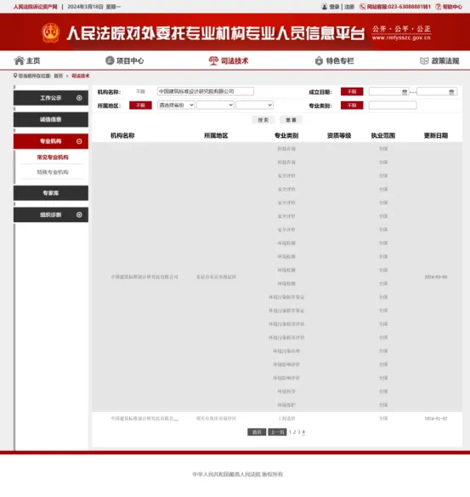Click the scales icon for 司法技术
Image resolution: width=470 pixels, height=497 pixels.
213,60
